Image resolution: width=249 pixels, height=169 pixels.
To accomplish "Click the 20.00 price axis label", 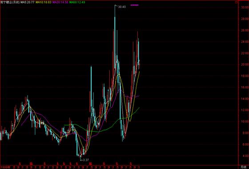I will [x=245, y=64].
